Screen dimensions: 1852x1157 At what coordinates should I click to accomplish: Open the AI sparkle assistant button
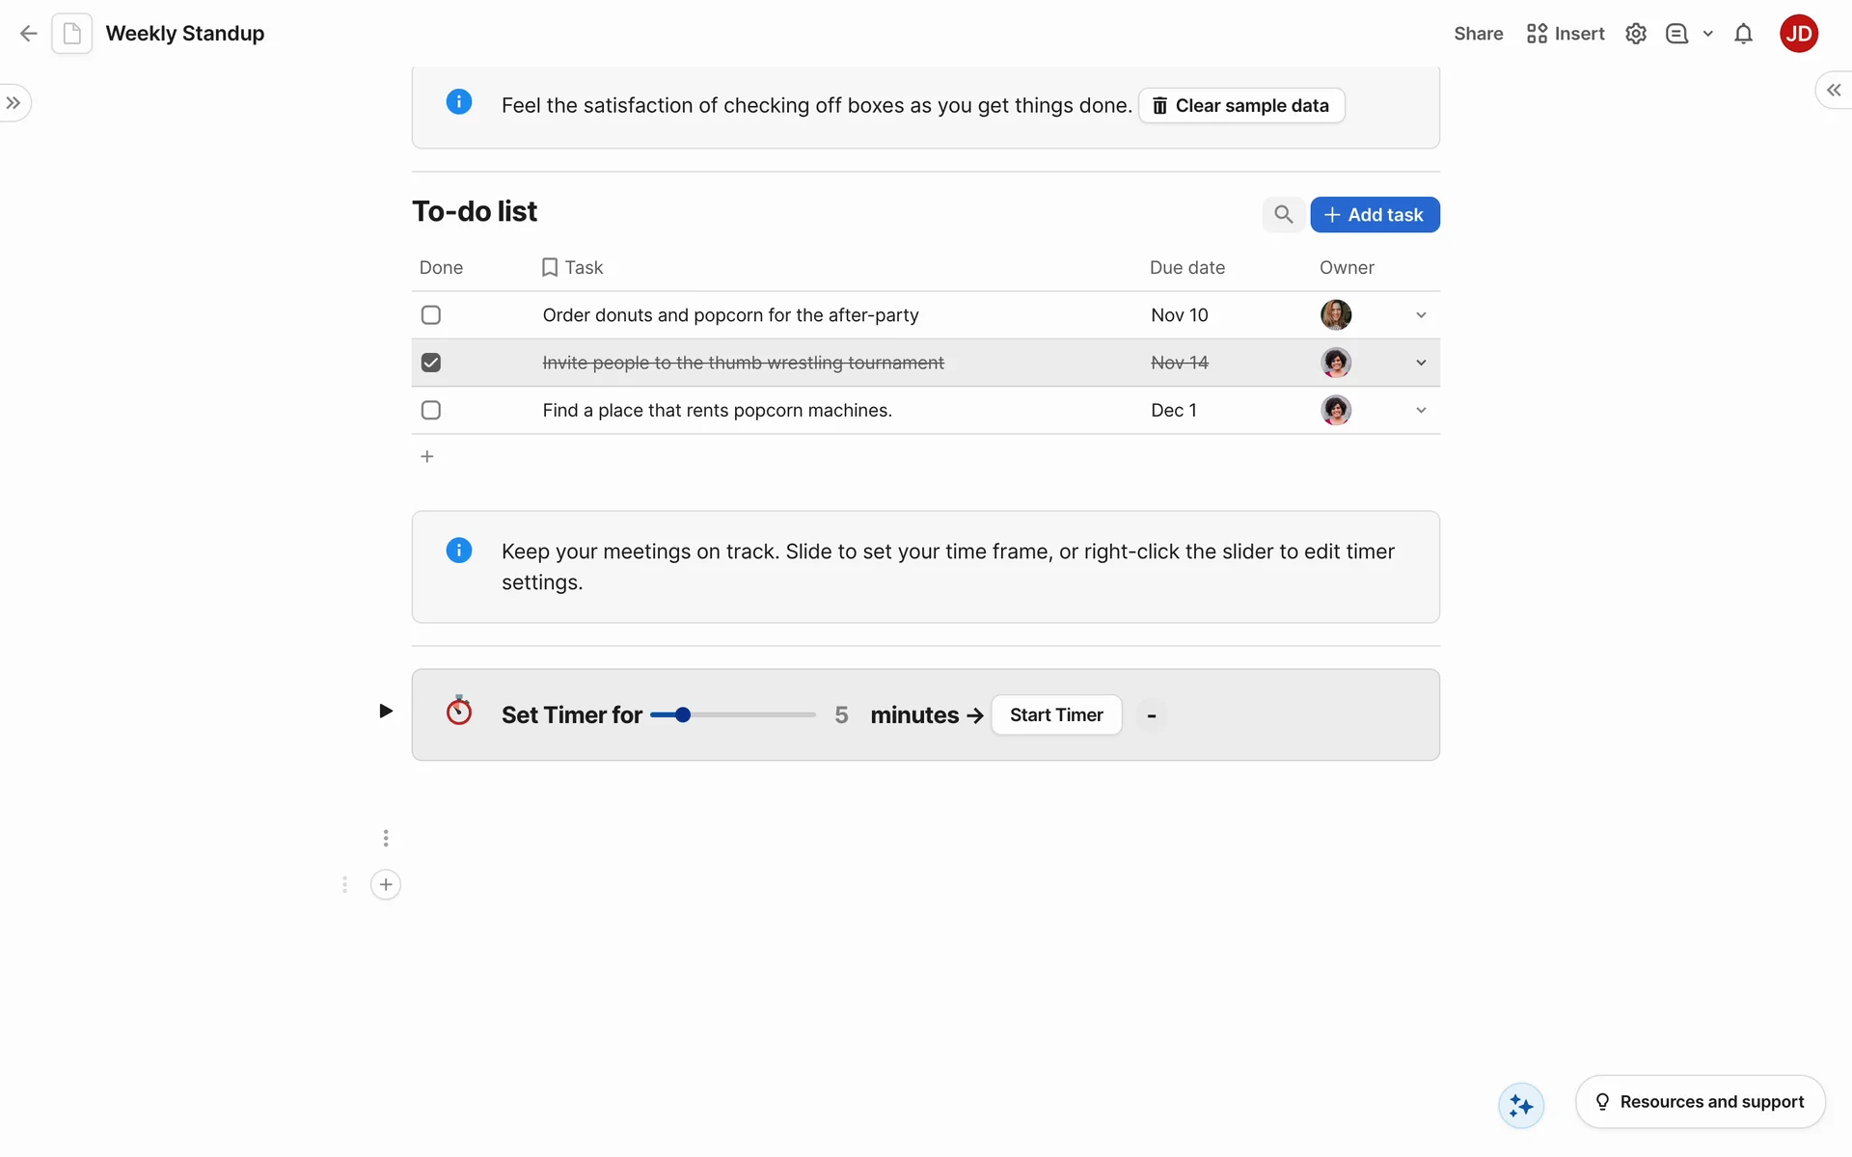coord(1521,1105)
